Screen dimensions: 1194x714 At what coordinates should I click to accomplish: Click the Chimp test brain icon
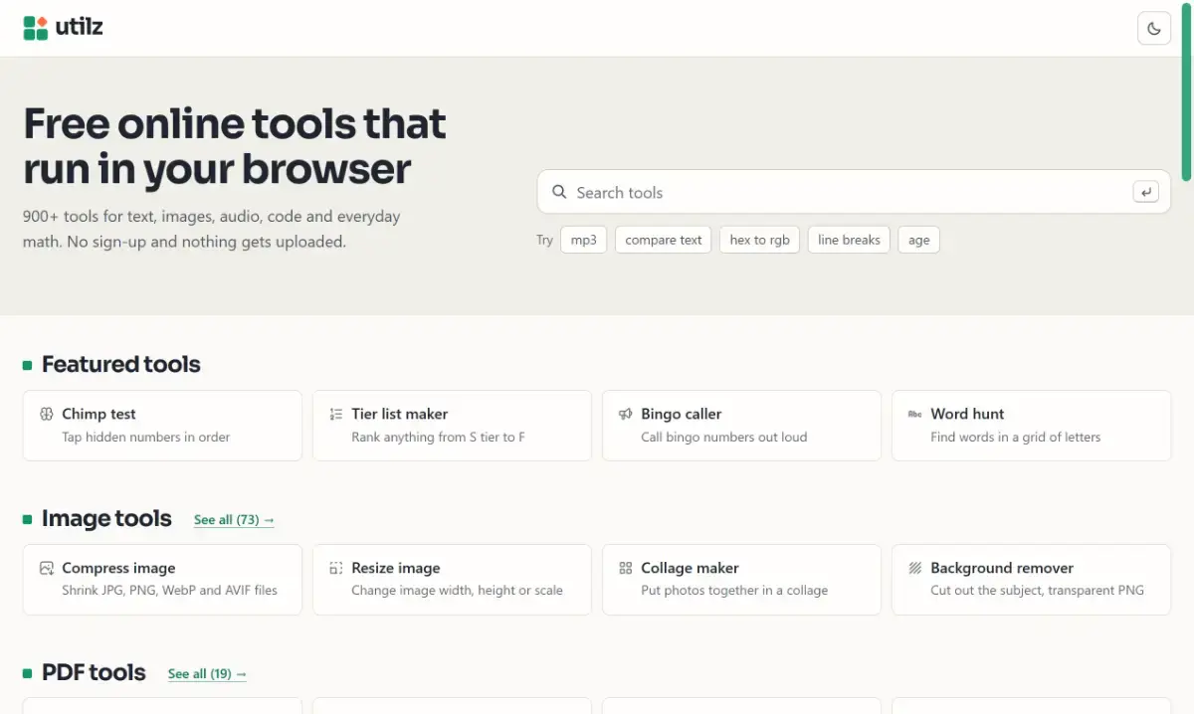click(46, 414)
